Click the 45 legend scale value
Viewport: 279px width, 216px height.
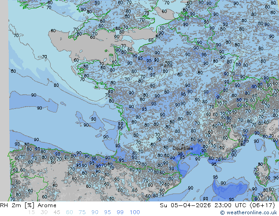[x=57, y=212]
